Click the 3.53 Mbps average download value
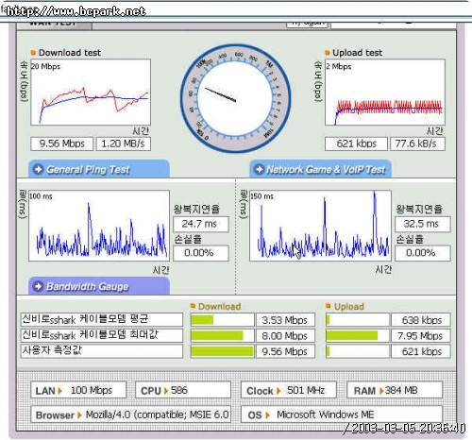The image size is (472, 440). click(x=285, y=320)
